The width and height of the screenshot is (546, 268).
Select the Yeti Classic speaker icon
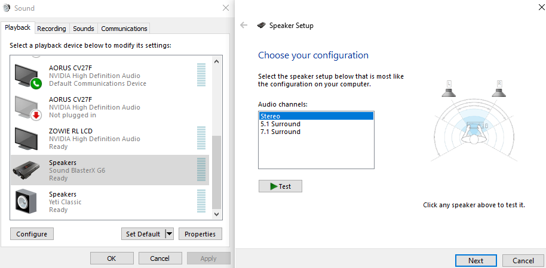tap(26, 201)
